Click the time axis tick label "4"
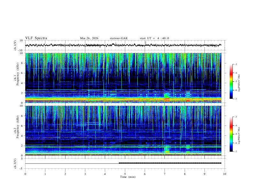 point(105,174)
